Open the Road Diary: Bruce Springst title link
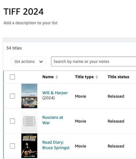Viewport: 136px width, 159px height. 56,145
